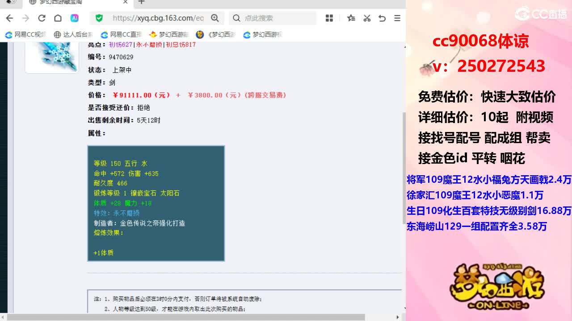Click the 东海崂山129 listing line
Viewport: 572px width, 321px height.
pyautogui.click(x=477, y=226)
